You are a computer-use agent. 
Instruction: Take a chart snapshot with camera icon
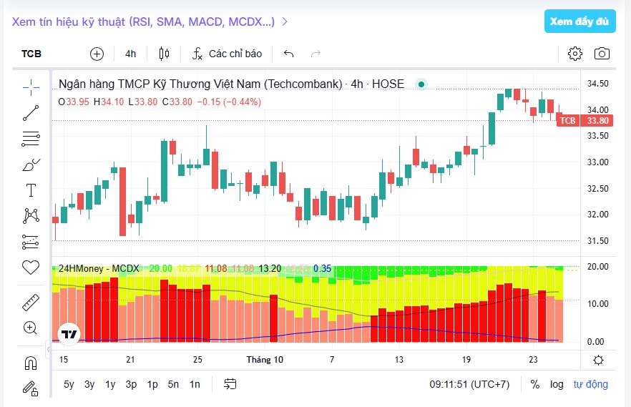(x=602, y=54)
